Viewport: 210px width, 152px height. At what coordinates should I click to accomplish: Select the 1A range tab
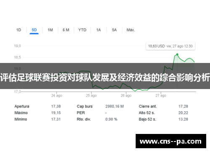coord(99,30)
